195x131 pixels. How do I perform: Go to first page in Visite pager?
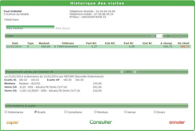147,36
